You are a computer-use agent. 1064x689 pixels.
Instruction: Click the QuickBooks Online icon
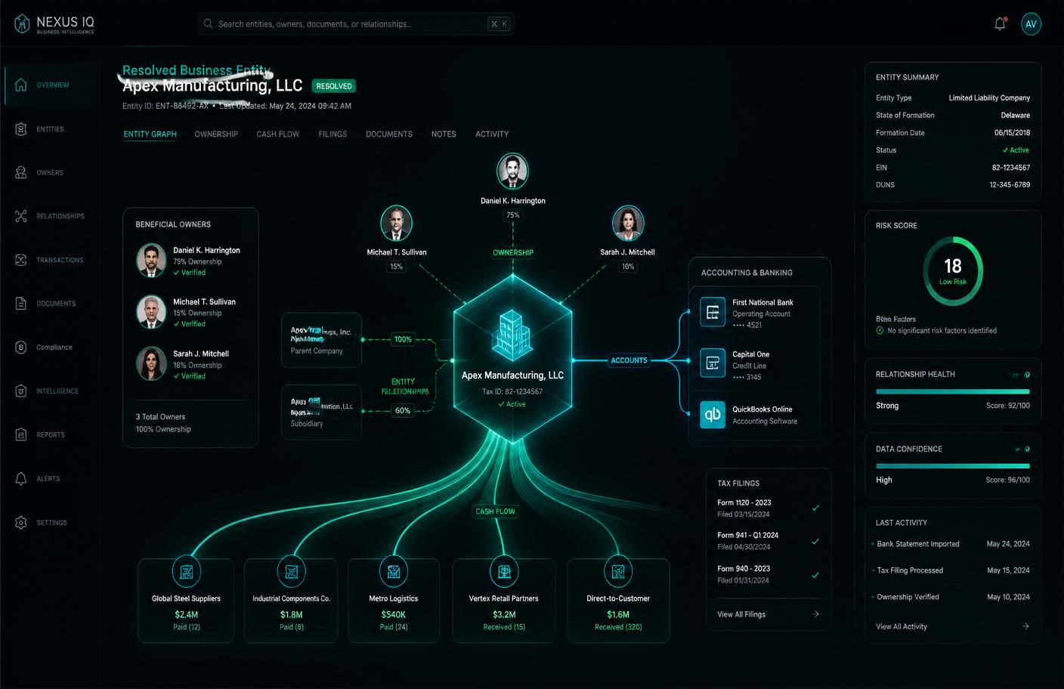pos(713,415)
